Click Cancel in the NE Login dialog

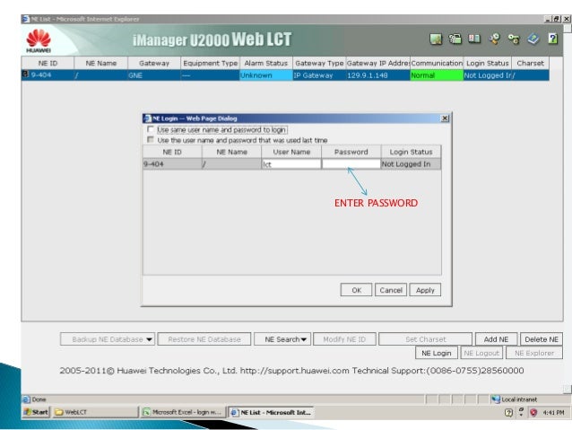pyautogui.click(x=391, y=290)
